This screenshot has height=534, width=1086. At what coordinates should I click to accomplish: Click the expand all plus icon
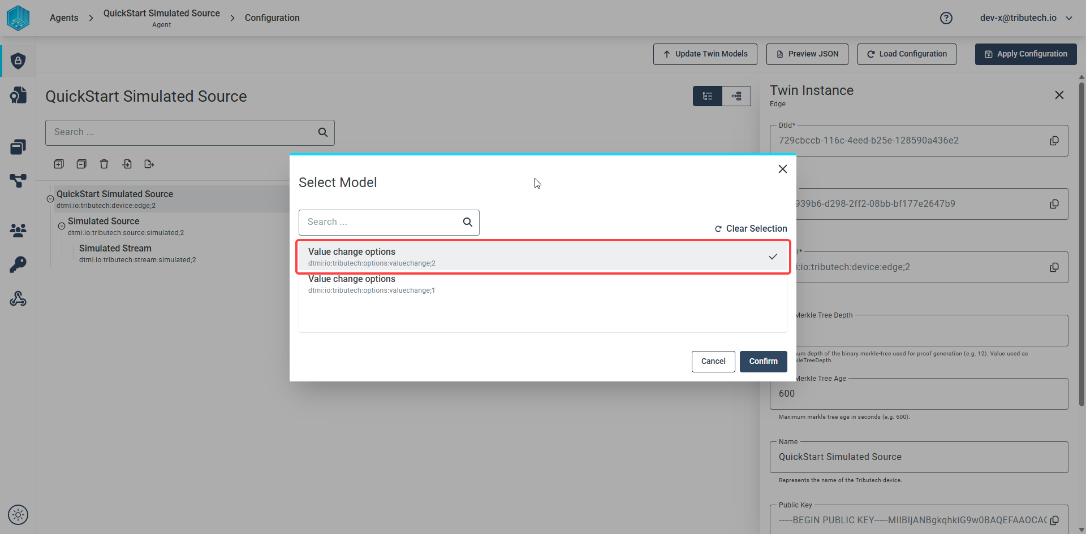tap(59, 164)
